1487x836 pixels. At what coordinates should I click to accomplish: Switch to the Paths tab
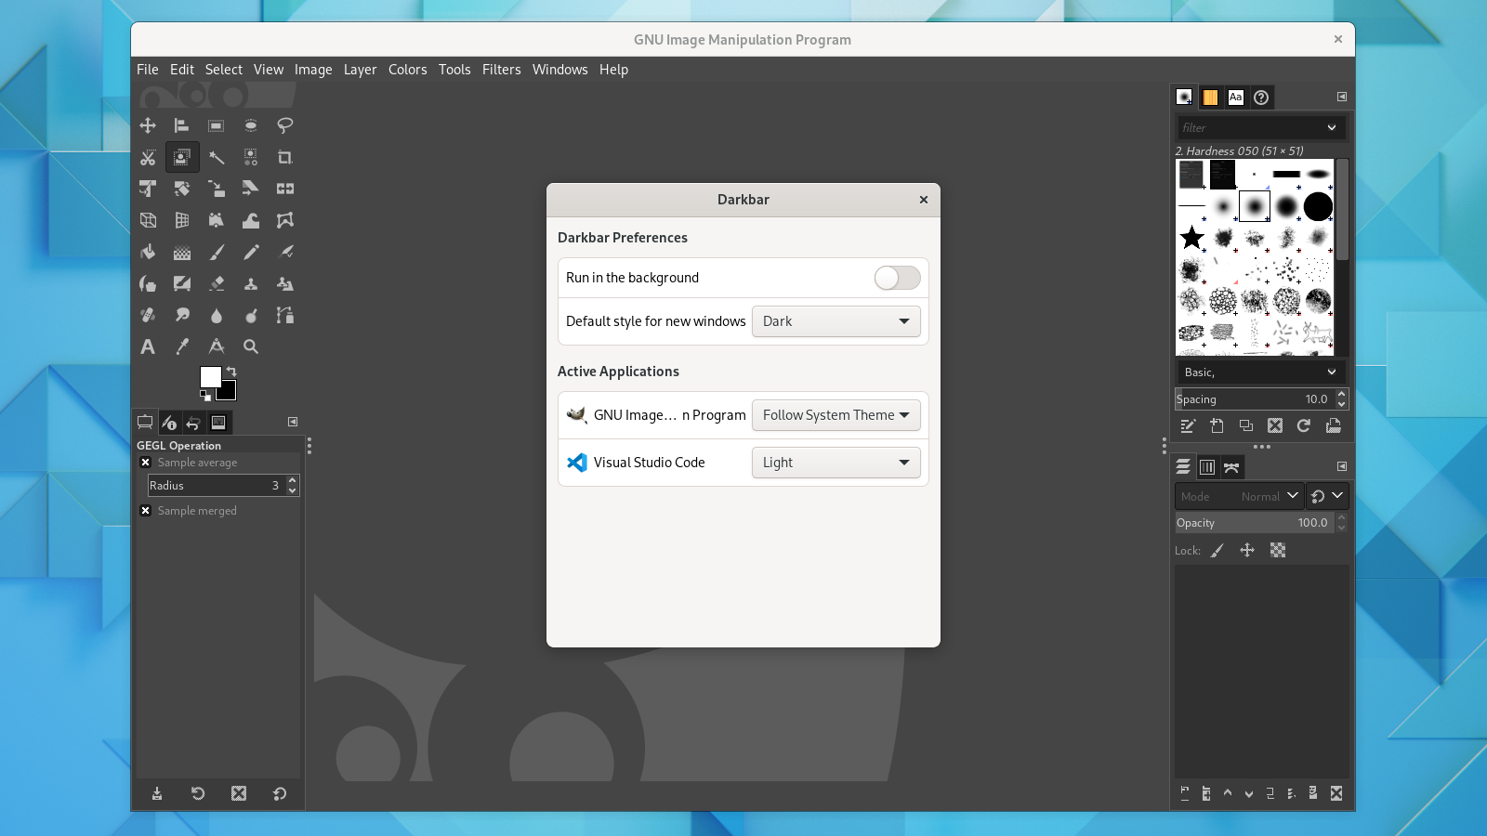point(1231,467)
